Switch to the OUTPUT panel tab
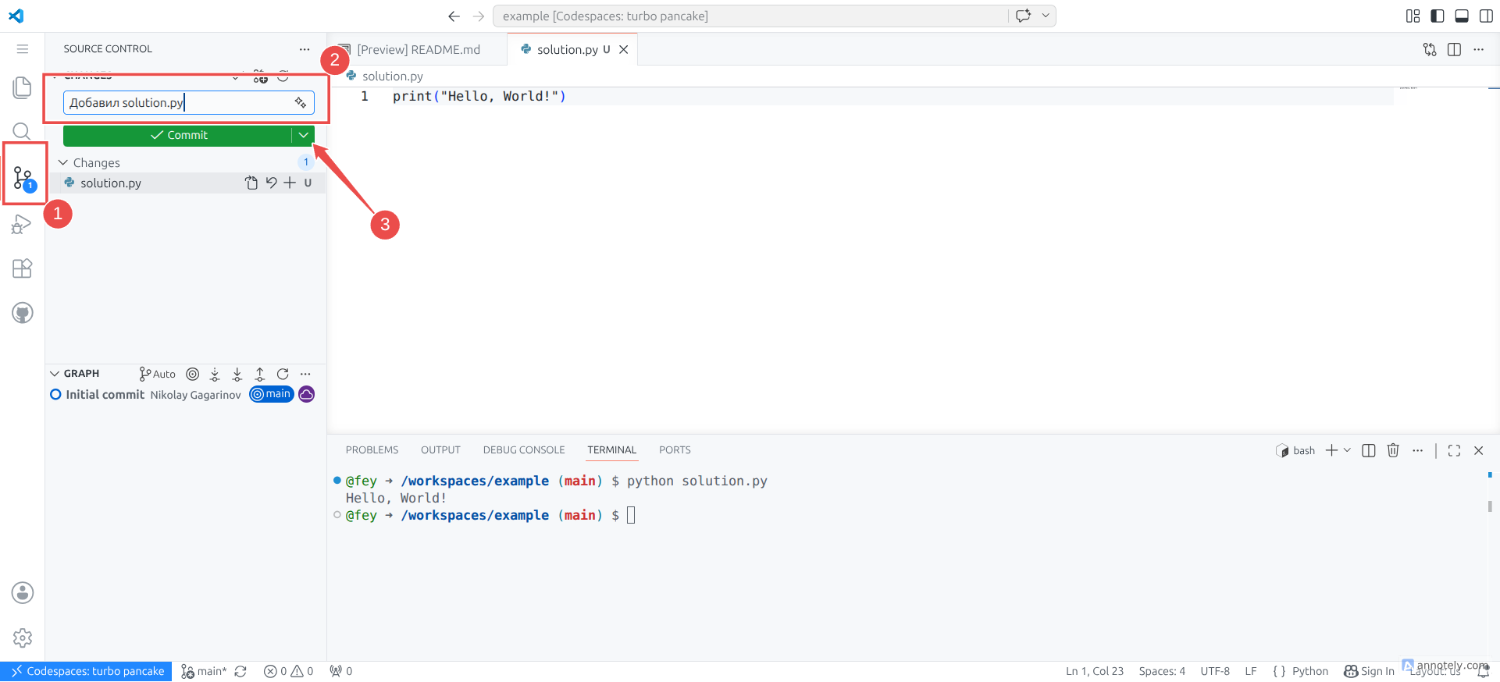 [x=440, y=450]
